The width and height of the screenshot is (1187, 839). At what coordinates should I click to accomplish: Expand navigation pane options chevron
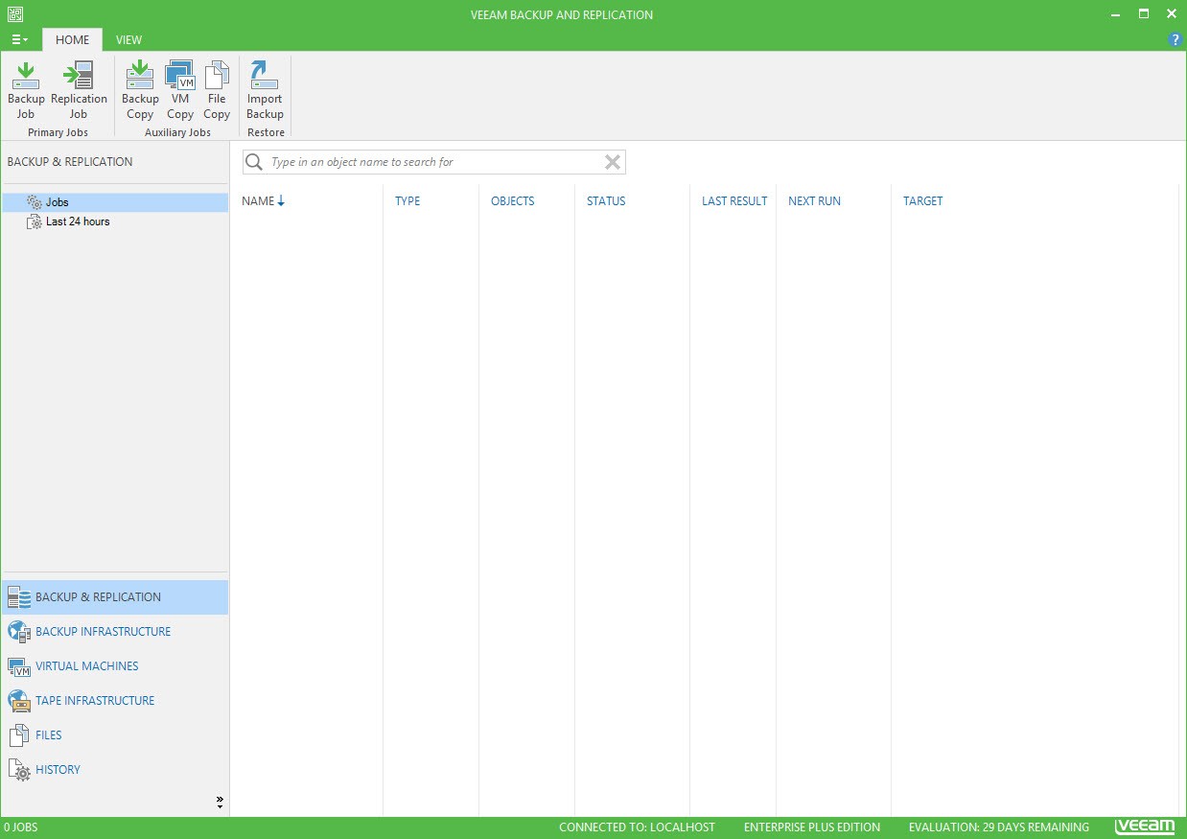pos(220,802)
